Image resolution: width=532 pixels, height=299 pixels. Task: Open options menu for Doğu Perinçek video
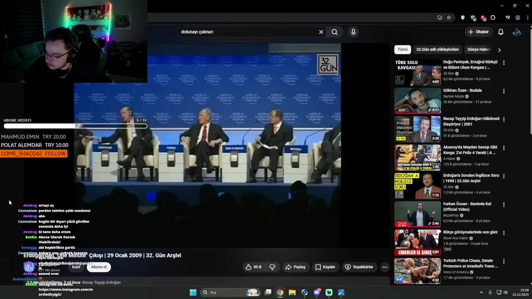coord(504,63)
